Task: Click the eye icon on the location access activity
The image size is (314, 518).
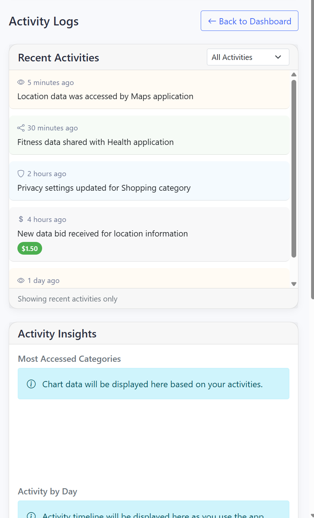Action: pyautogui.click(x=21, y=82)
